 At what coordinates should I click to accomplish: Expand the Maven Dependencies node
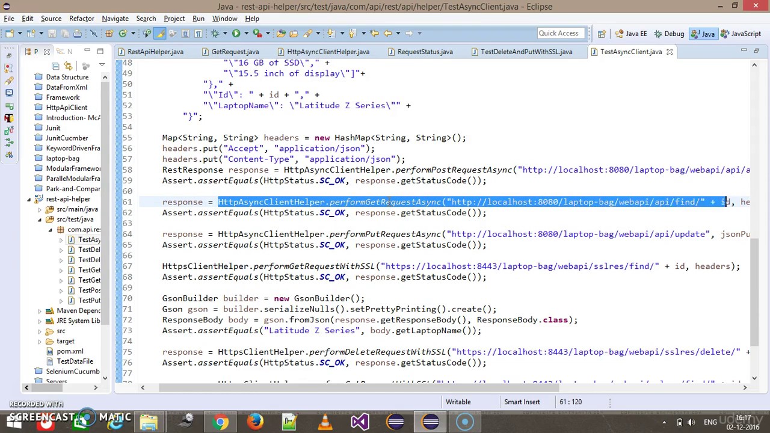(x=40, y=311)
